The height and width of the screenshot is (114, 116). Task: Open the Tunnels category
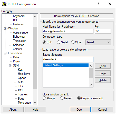coord(23,94)
